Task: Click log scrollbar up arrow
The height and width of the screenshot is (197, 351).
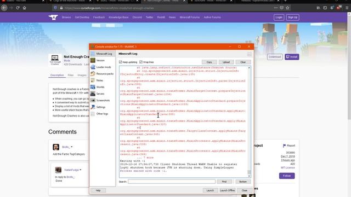Action: pos(248,68)
